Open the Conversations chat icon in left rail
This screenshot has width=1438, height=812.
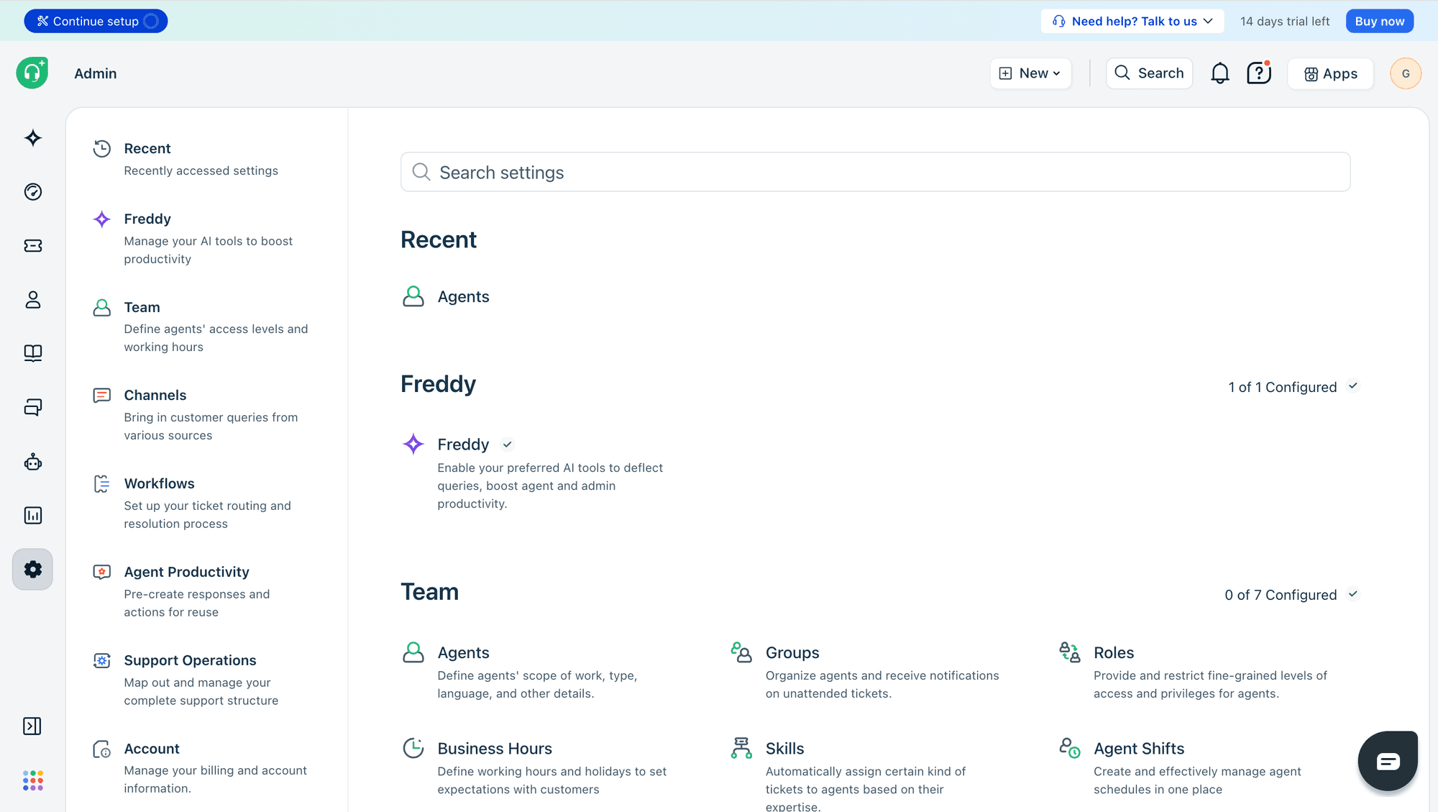[33, 408]
